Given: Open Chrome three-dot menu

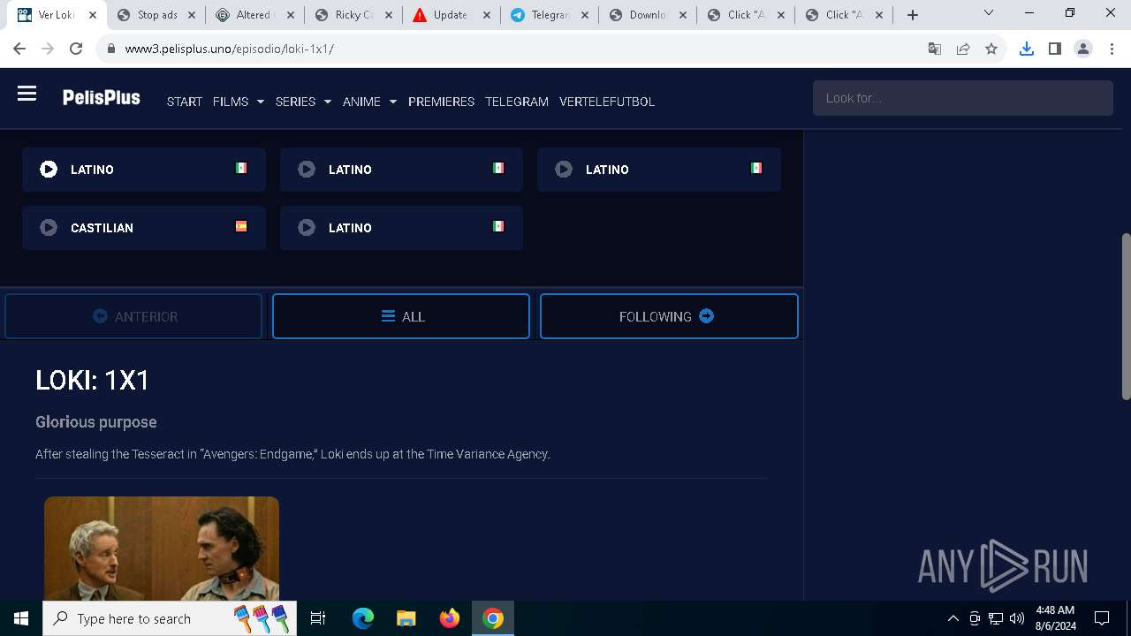Looking at the screenshot, I should click(1112, 49).
